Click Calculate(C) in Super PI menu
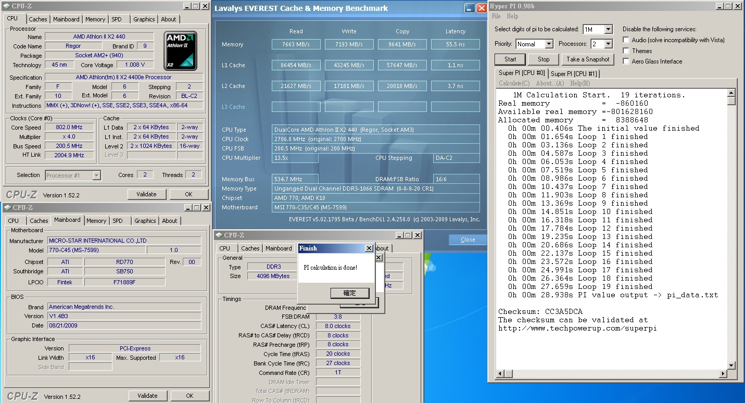Image resolution: width=745 pixels, height=403 pixels. (514, 83)
